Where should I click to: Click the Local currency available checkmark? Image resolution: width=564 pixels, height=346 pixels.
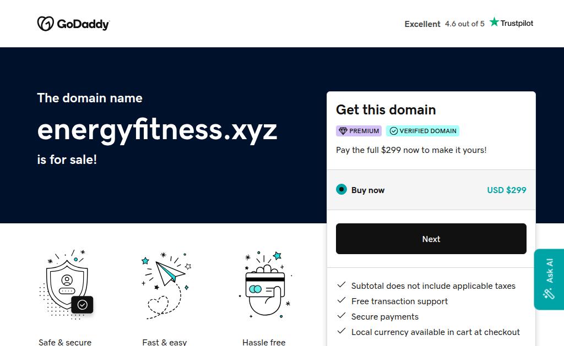(x=341, y=331)
